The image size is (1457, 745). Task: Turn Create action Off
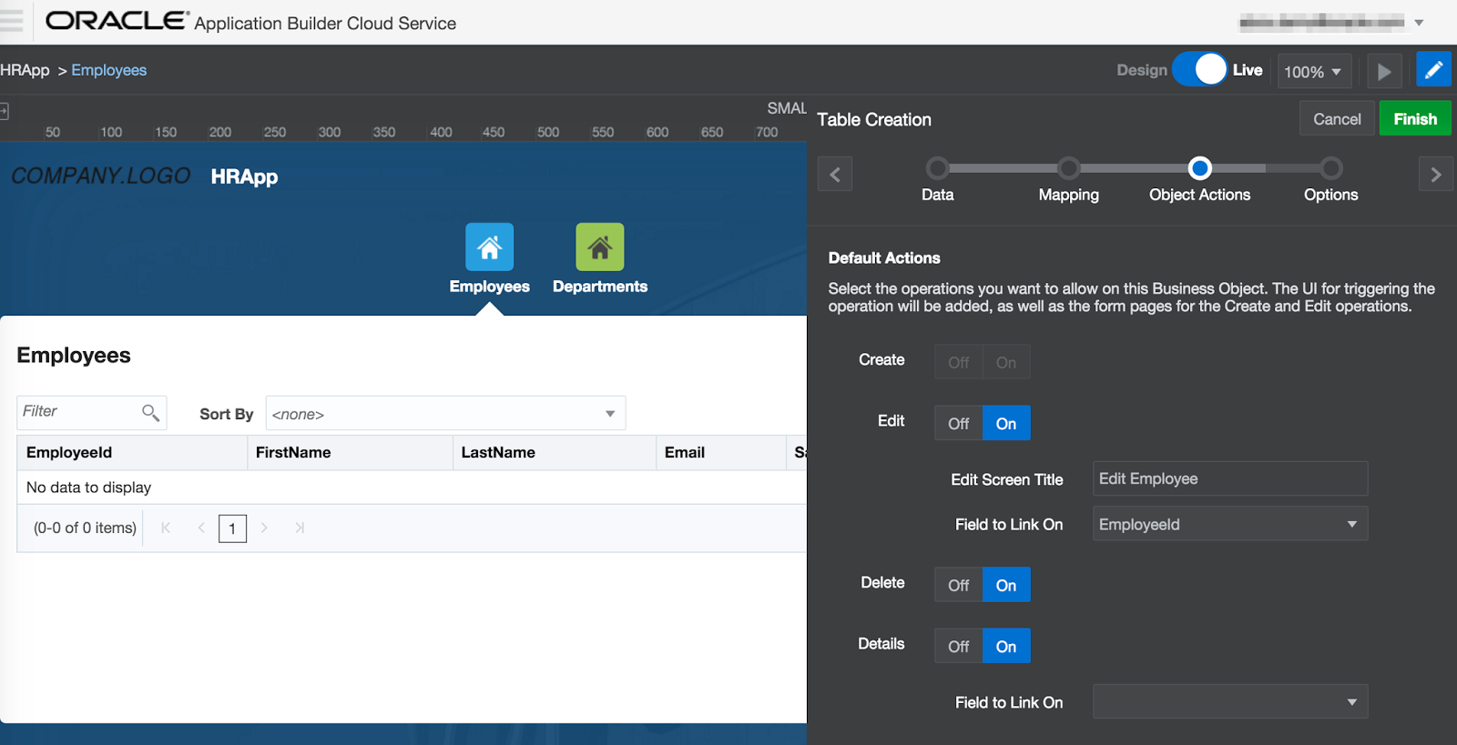958,362
